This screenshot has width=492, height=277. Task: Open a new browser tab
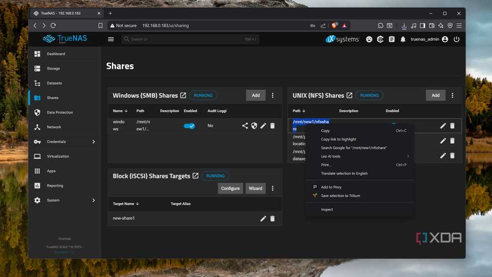click(110, 13)
